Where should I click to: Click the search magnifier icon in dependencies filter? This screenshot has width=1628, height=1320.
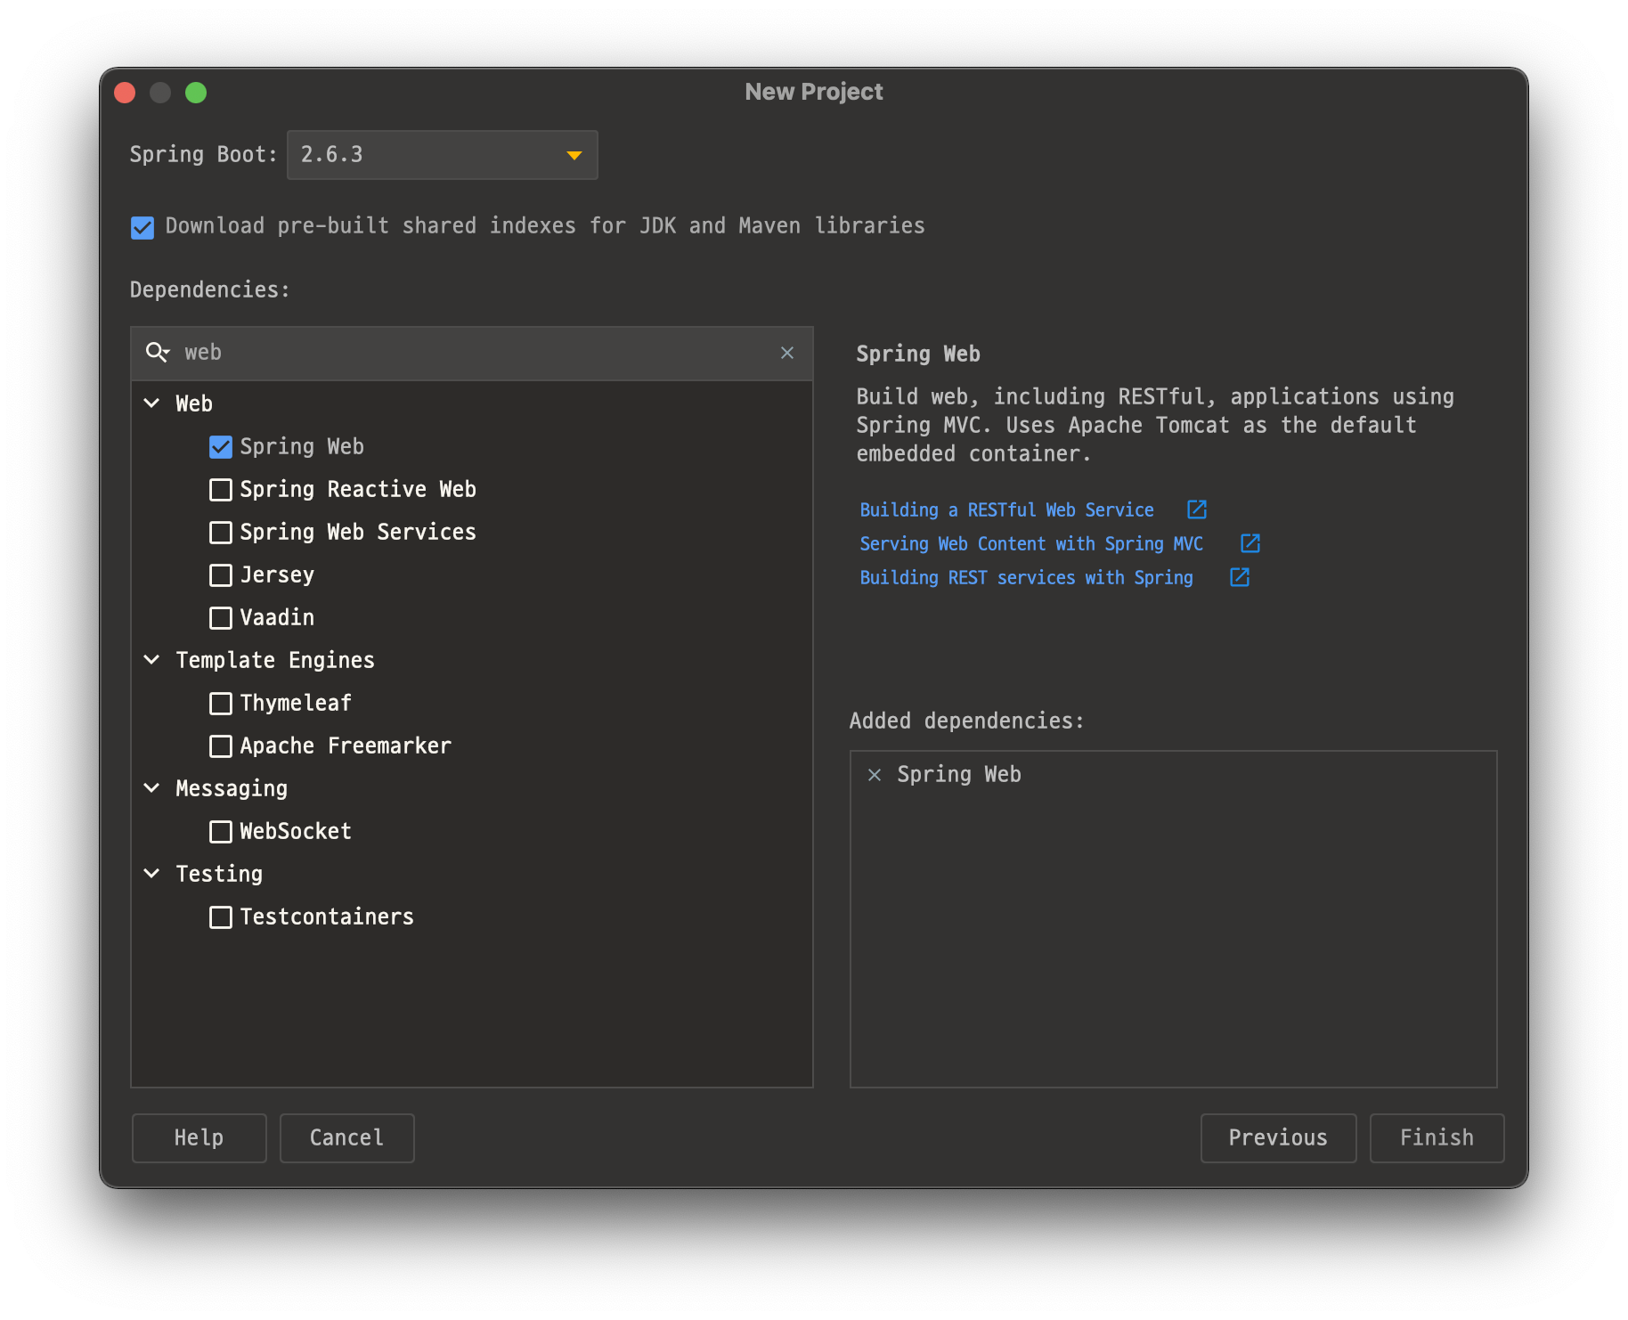(158, 353)
